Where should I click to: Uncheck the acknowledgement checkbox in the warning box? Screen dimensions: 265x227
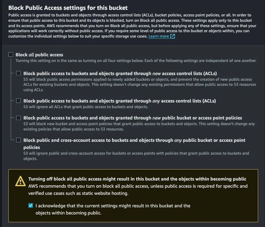pos(30,206)
